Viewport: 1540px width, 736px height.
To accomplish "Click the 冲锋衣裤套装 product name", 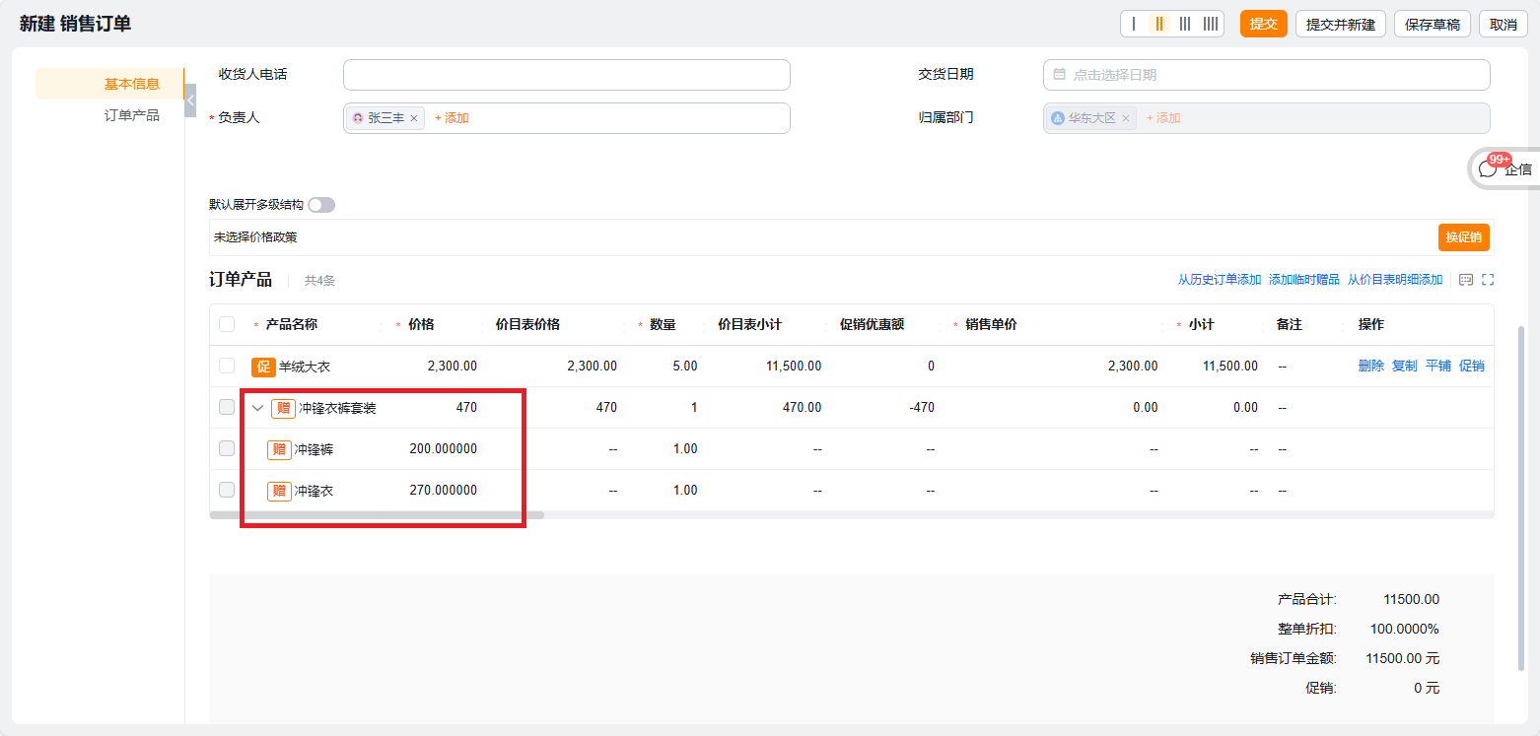I will (x=337, y=408).
